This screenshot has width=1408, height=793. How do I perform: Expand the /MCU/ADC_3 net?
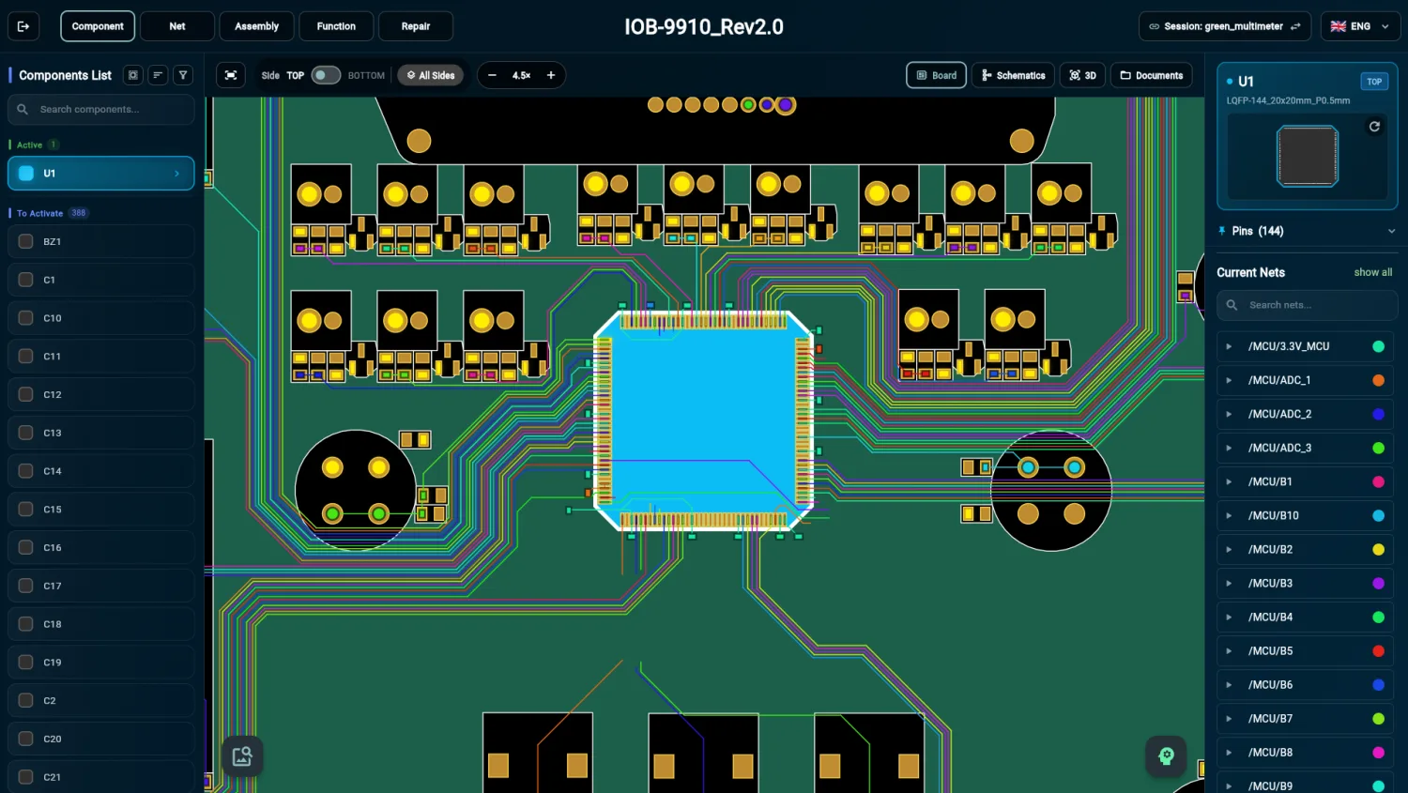[1229, 448]
